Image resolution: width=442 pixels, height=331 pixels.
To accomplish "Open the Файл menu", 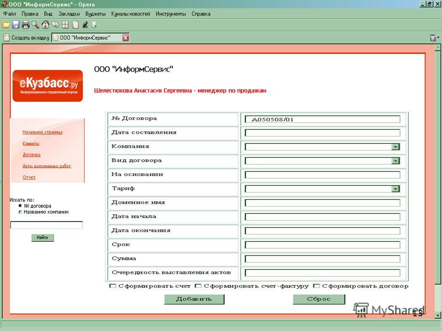I will (9, 14).
